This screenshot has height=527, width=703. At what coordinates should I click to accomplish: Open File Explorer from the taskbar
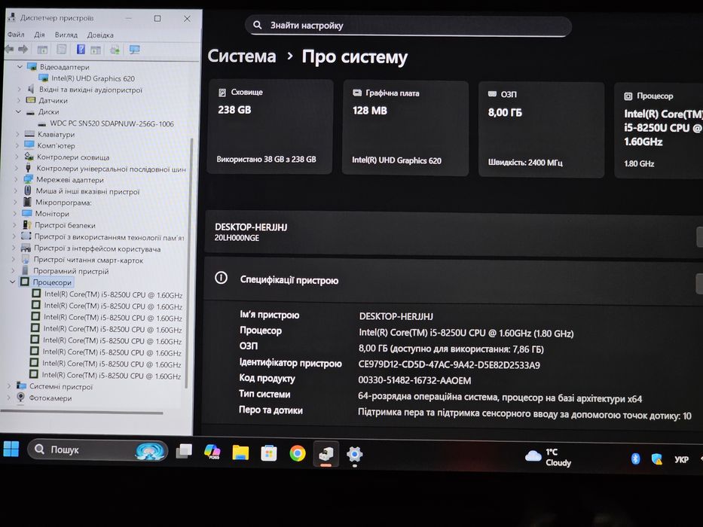point(240,452)
